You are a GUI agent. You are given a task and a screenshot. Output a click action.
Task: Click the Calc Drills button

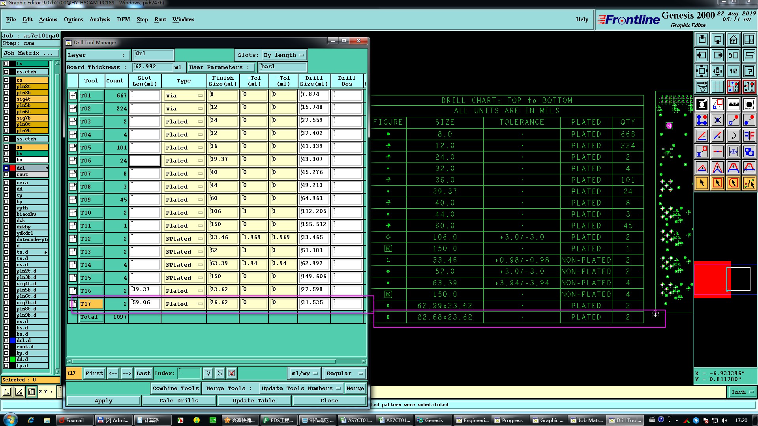pyautogui.click(x=179, y=400)
